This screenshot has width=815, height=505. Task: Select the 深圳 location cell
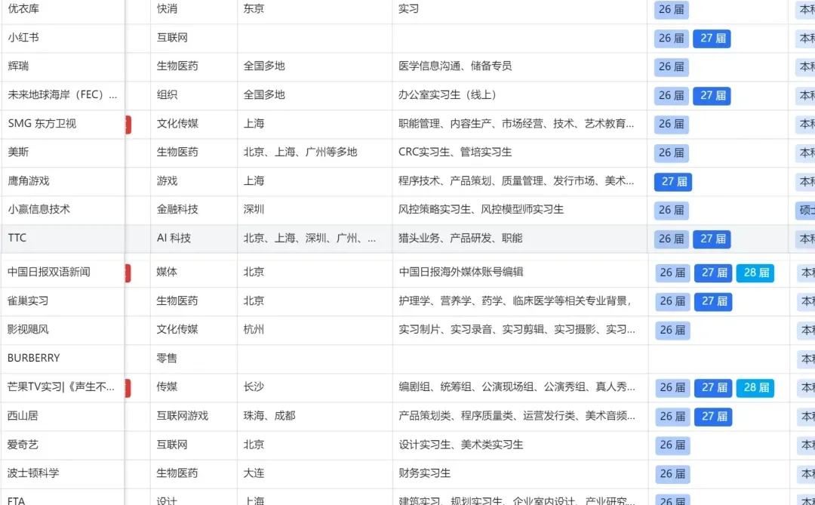[254, 209]
